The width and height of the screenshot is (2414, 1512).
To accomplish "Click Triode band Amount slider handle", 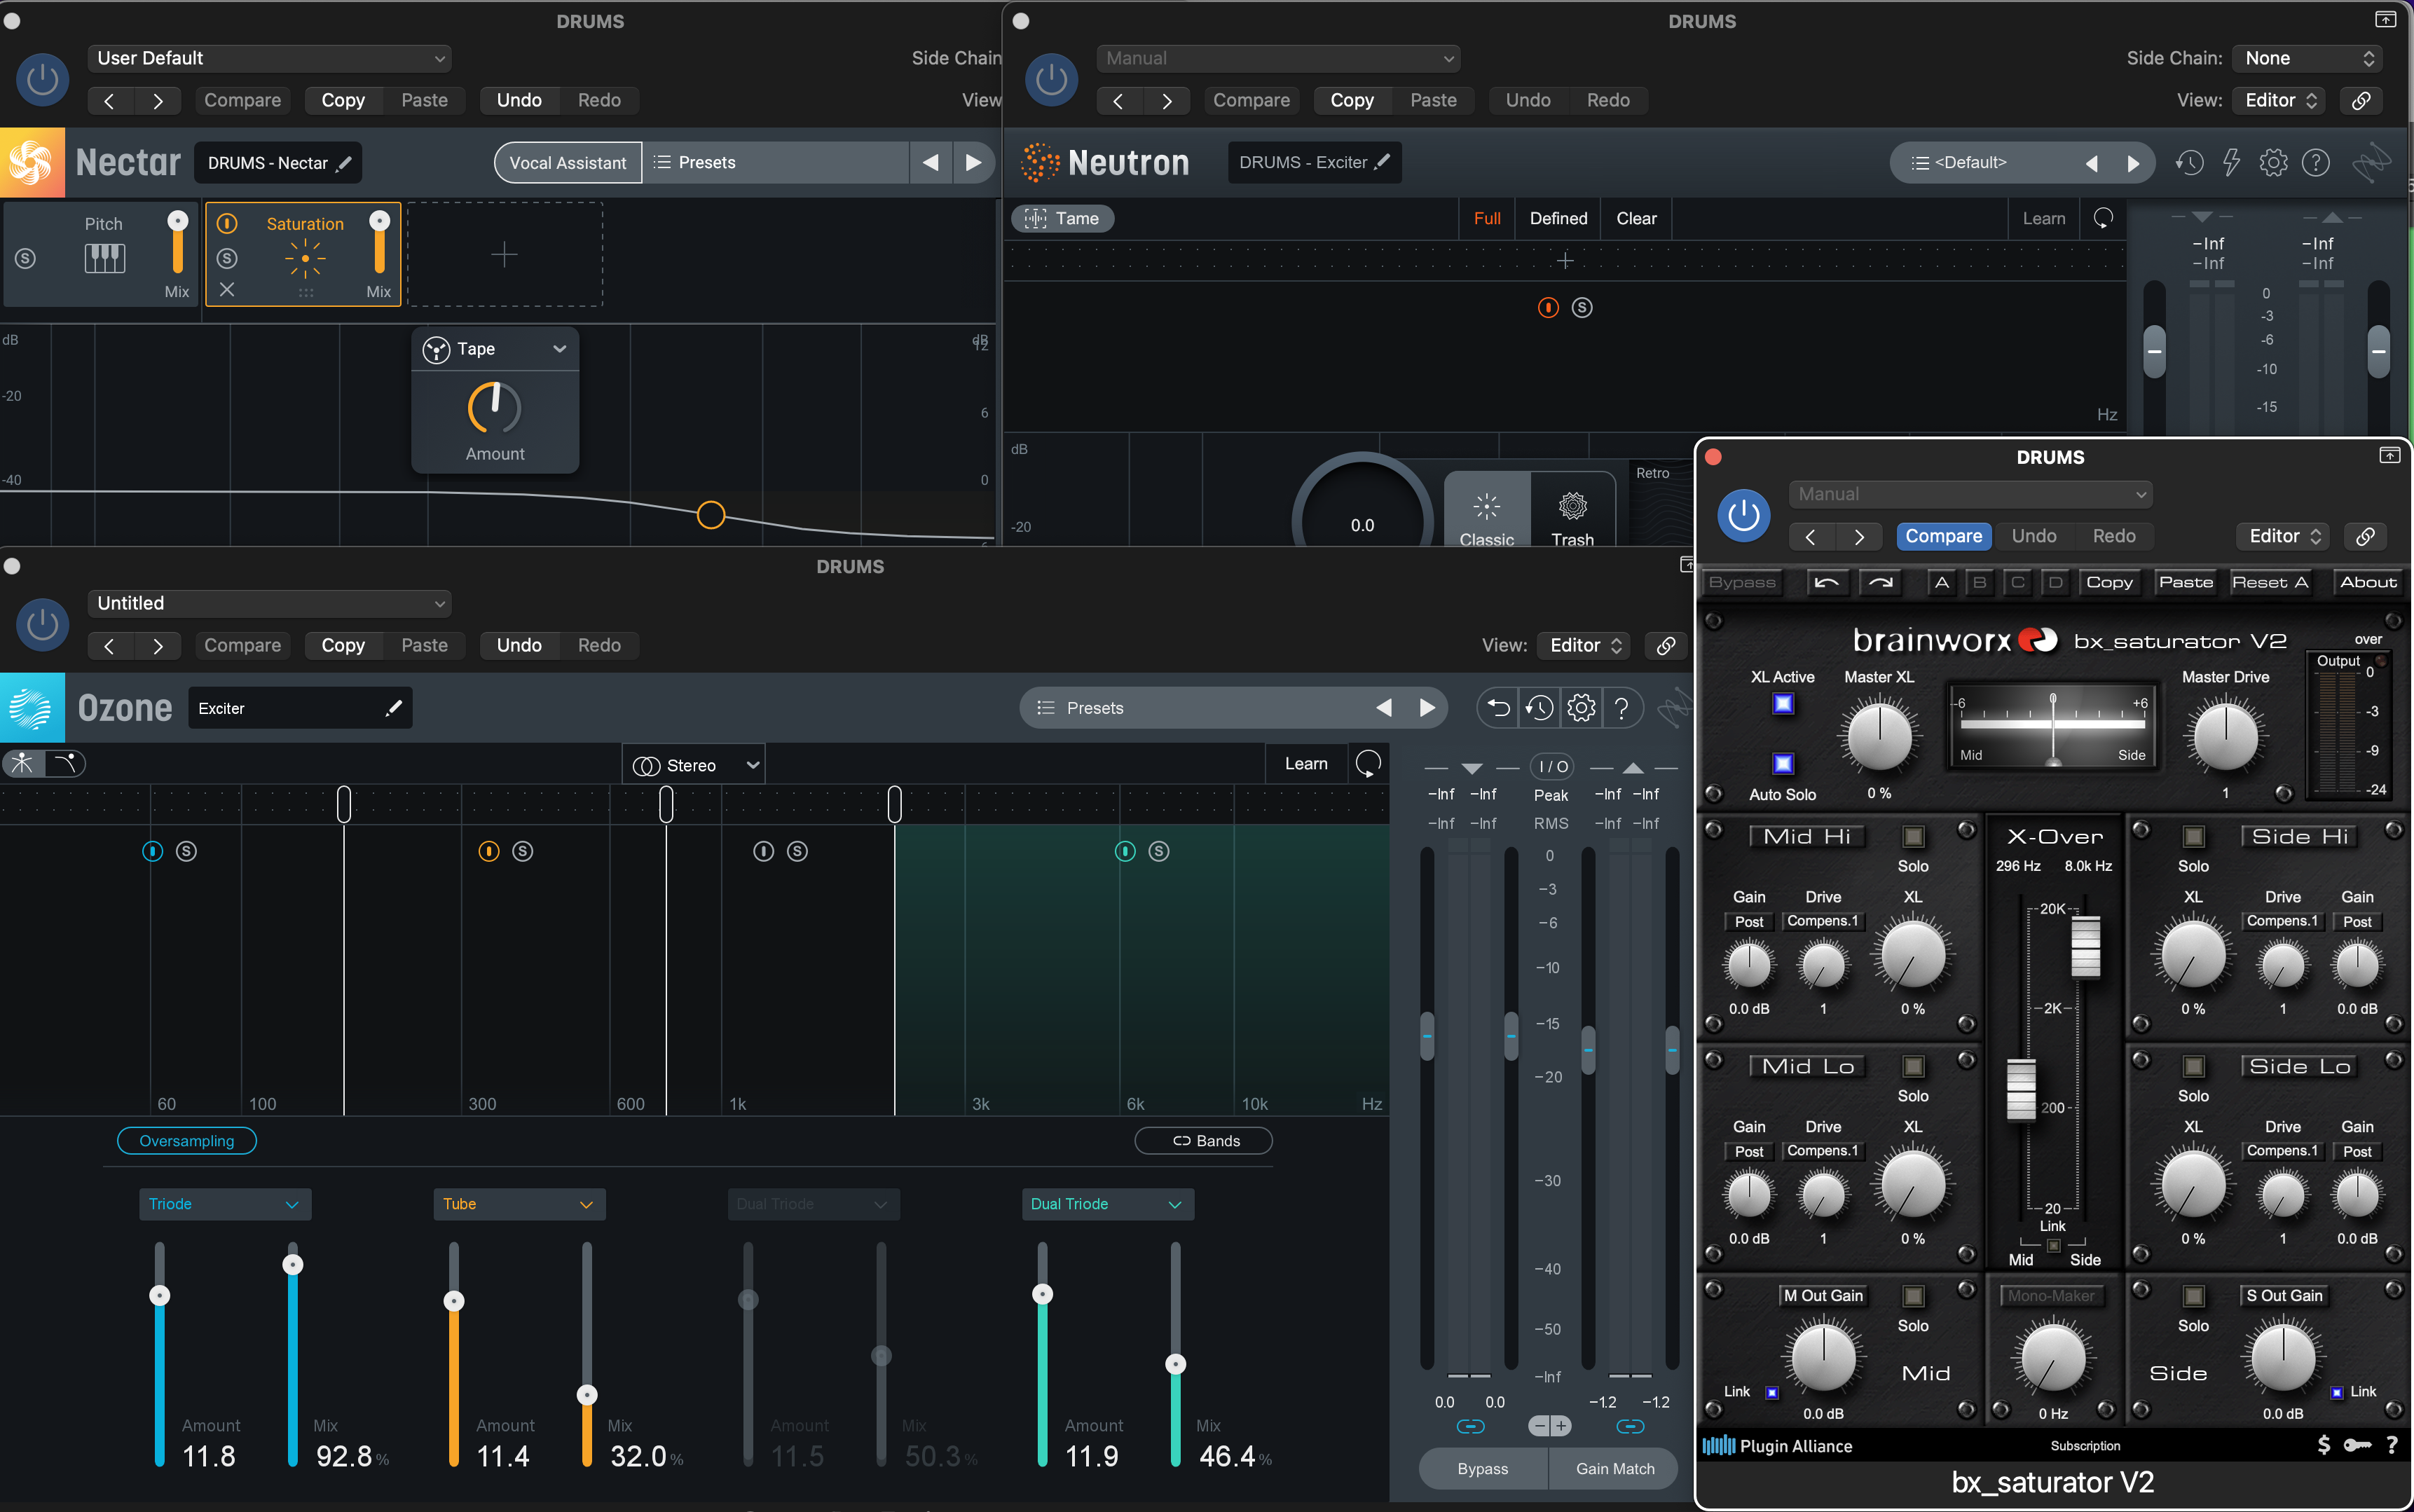I will click(160, 1295).
